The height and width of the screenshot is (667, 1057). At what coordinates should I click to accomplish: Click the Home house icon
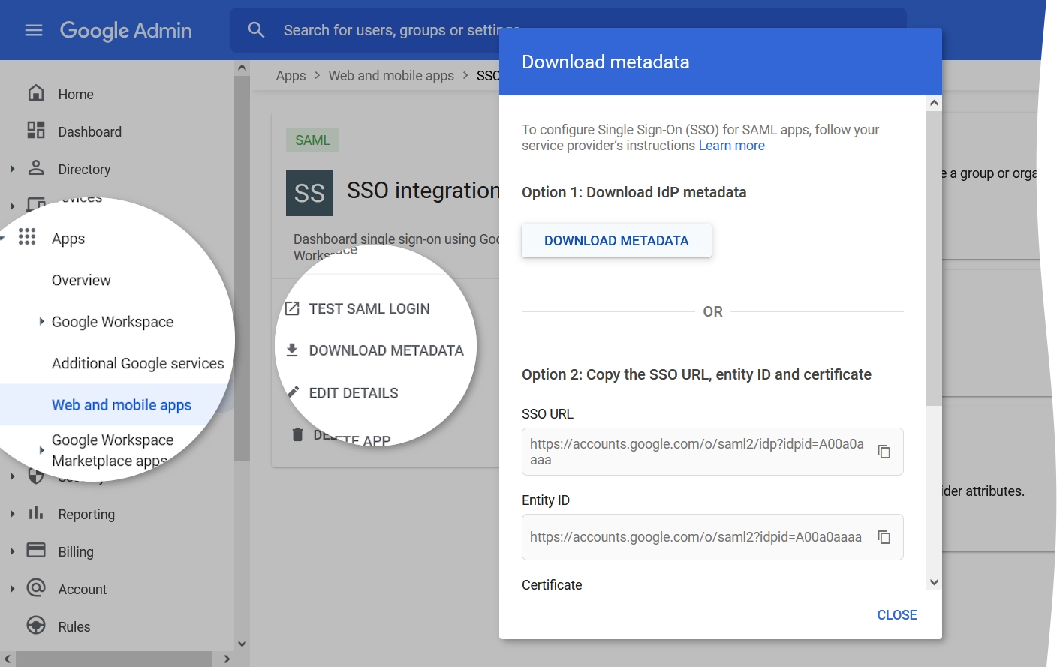pyautogui.click(x=36, y=93)
